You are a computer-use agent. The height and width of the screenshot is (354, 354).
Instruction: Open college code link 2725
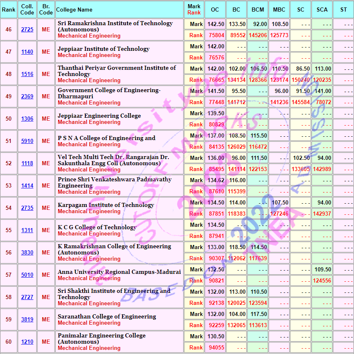click(27, 30)
